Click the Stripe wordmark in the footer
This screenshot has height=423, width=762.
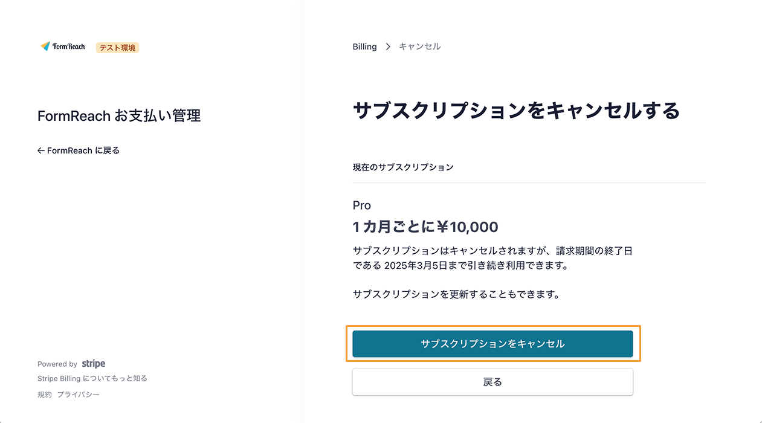(x=93, y=363)
